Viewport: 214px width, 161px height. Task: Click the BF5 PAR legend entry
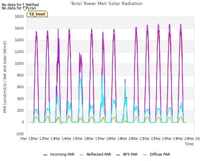(x=127, y=154)
